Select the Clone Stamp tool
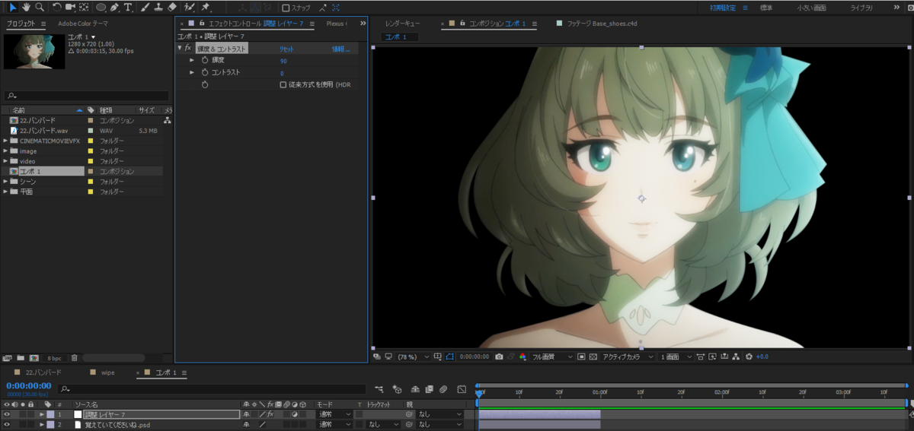Image resolution: width=914 pixels, height=431 pixels. tap(158, 7)
